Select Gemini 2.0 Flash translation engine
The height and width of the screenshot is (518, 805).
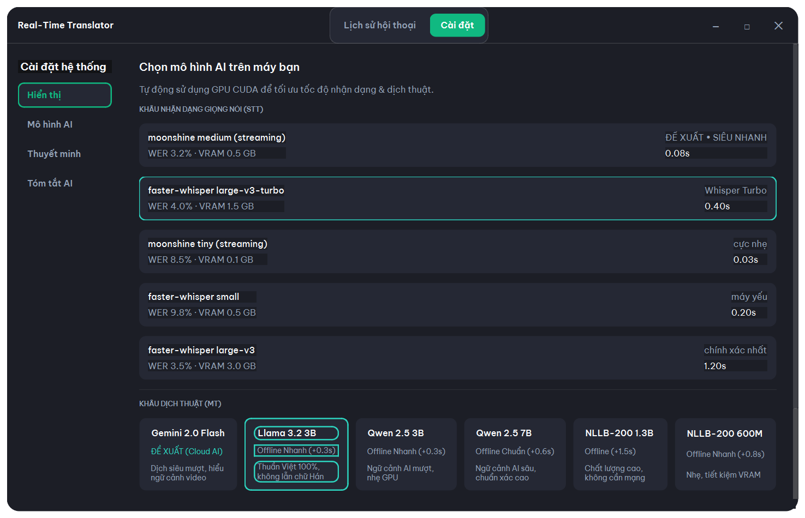pos(188,454)
